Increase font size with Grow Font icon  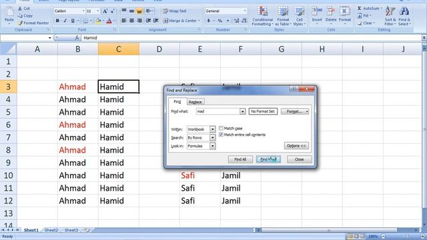[x=105, y=11]
